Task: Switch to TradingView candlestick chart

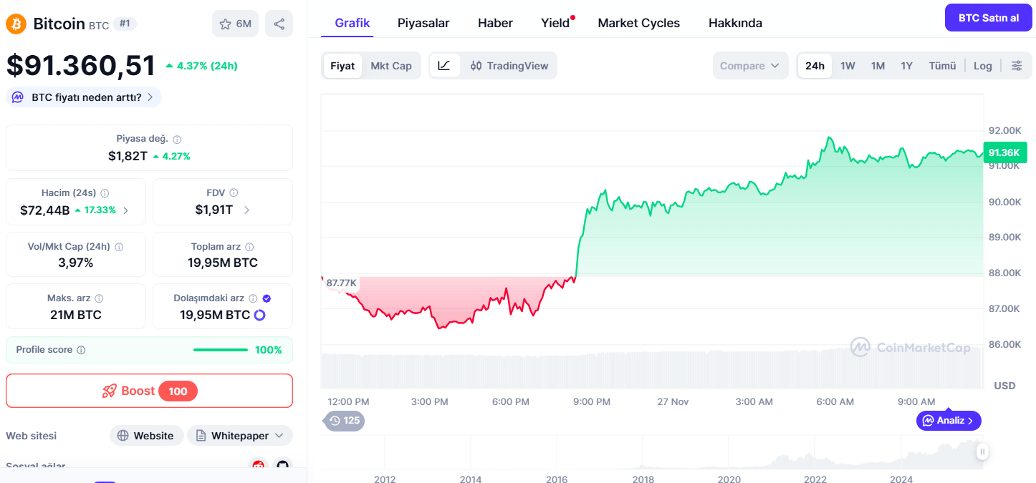Action: tap(509, 66)
